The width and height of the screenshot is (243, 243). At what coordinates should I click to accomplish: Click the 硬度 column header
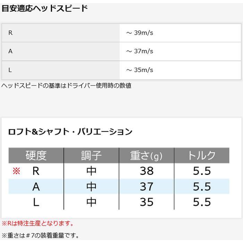pos(36,156)
